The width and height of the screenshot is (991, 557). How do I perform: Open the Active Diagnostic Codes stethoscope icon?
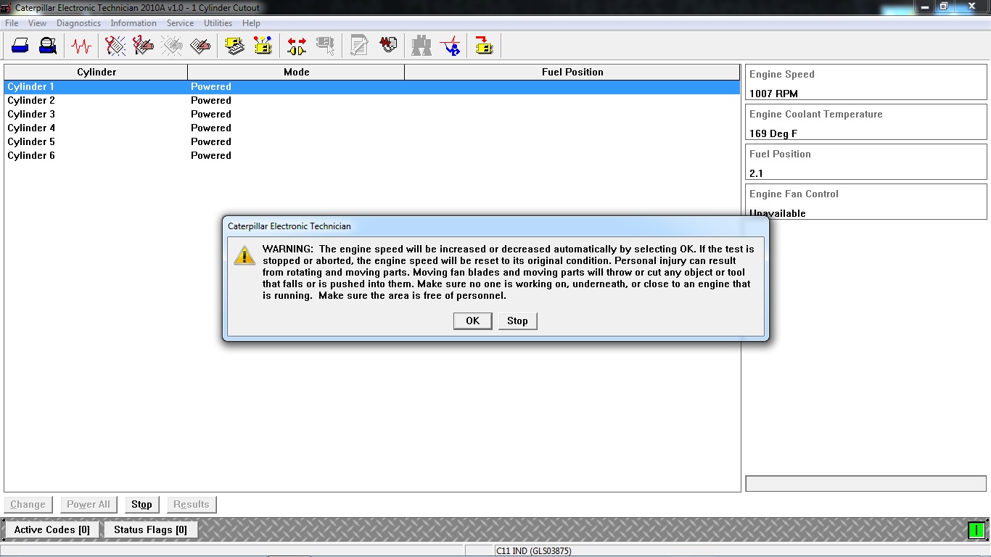(115, 46)
